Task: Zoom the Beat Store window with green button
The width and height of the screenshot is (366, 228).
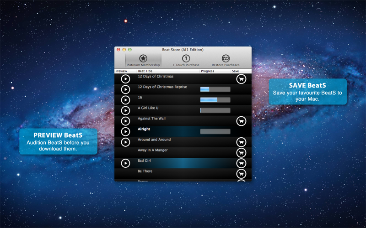Action: coord(130,50)
